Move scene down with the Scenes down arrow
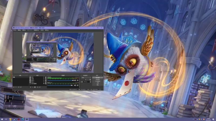This screenshot has width=216, height=121. coord(21,87)
